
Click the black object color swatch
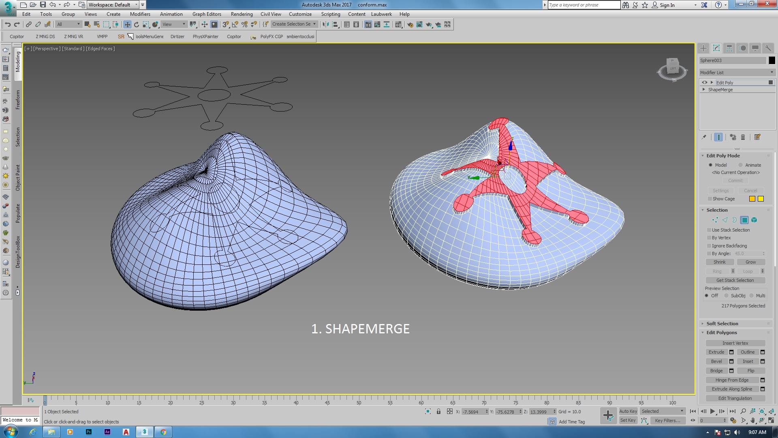coord(772,60)
